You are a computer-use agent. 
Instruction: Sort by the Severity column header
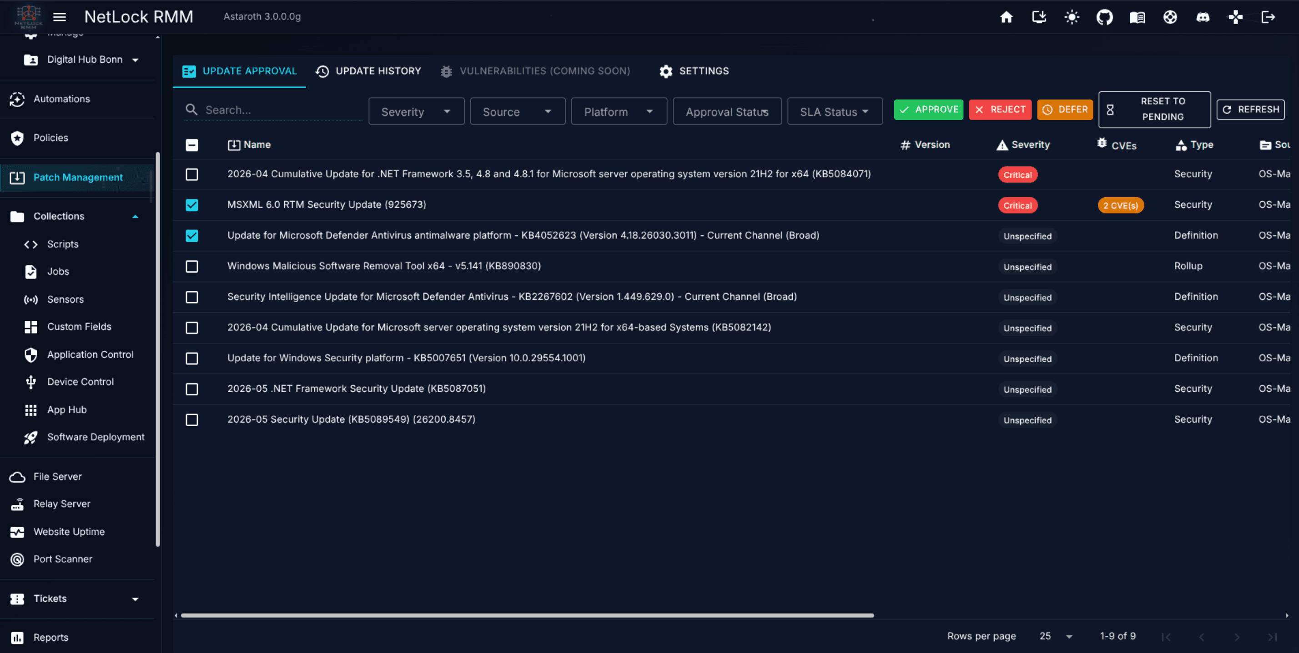pos(1023,145)
